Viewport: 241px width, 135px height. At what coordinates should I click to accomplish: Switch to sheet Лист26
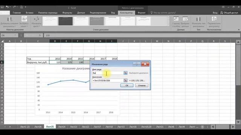coord(38,127)
